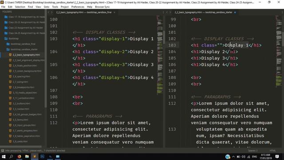Click line number 103 in left pane gutter

[x=54, y=39]
